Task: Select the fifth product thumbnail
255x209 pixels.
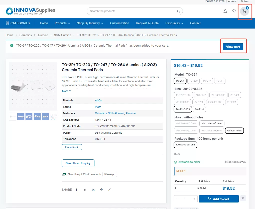Action: 45,117
